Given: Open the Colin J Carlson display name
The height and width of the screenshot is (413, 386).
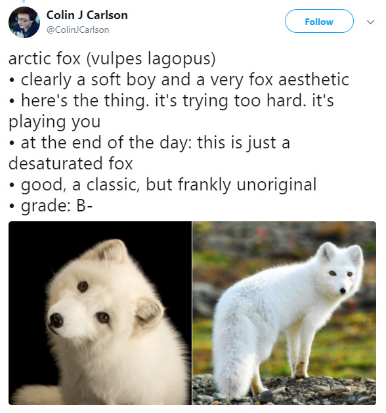Looking at the screenshot, I should click(x=87, y=15).
